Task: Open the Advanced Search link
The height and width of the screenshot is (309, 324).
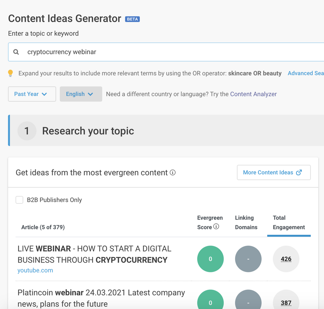Action: 305,73
